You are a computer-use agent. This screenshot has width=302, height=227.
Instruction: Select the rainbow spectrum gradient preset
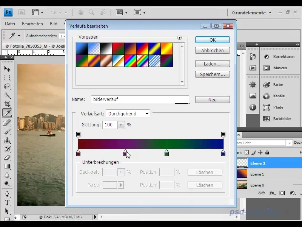point(130,61)
